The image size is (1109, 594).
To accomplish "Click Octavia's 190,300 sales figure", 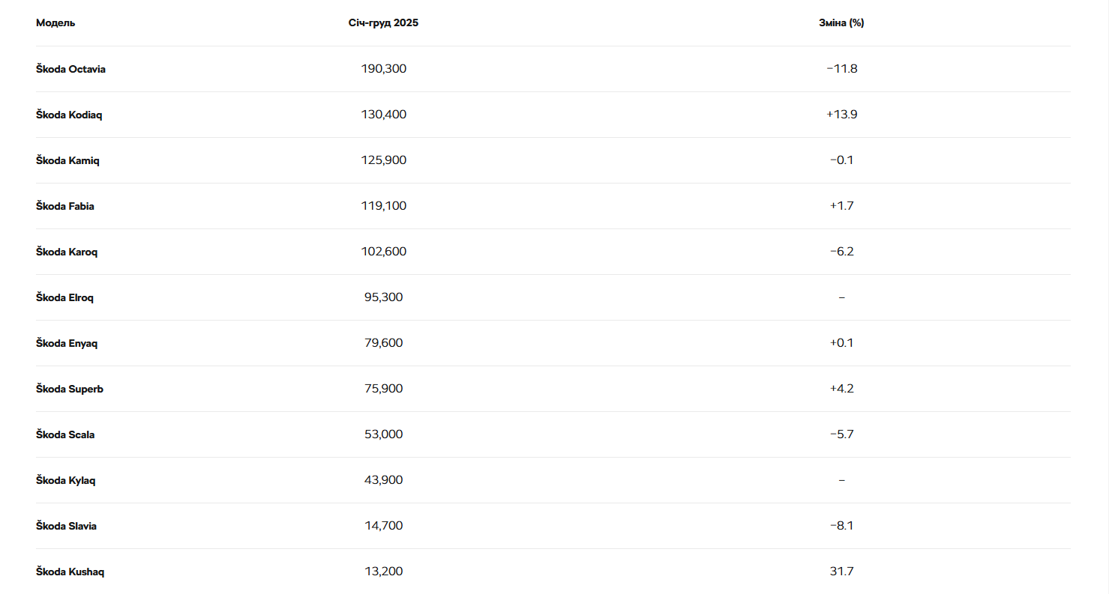I will pos(383,69).
